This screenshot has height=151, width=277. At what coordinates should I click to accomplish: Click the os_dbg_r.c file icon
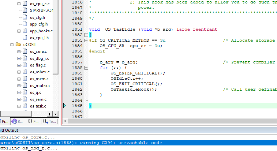point(25,58)
